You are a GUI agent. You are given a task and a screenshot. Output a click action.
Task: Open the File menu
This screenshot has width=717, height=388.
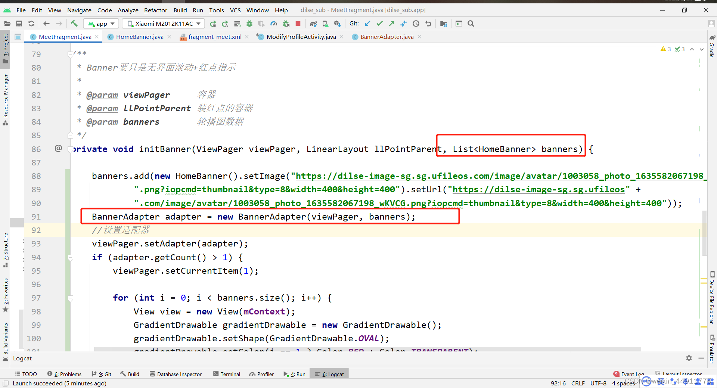pyautogui.click(x=21, y=10)
